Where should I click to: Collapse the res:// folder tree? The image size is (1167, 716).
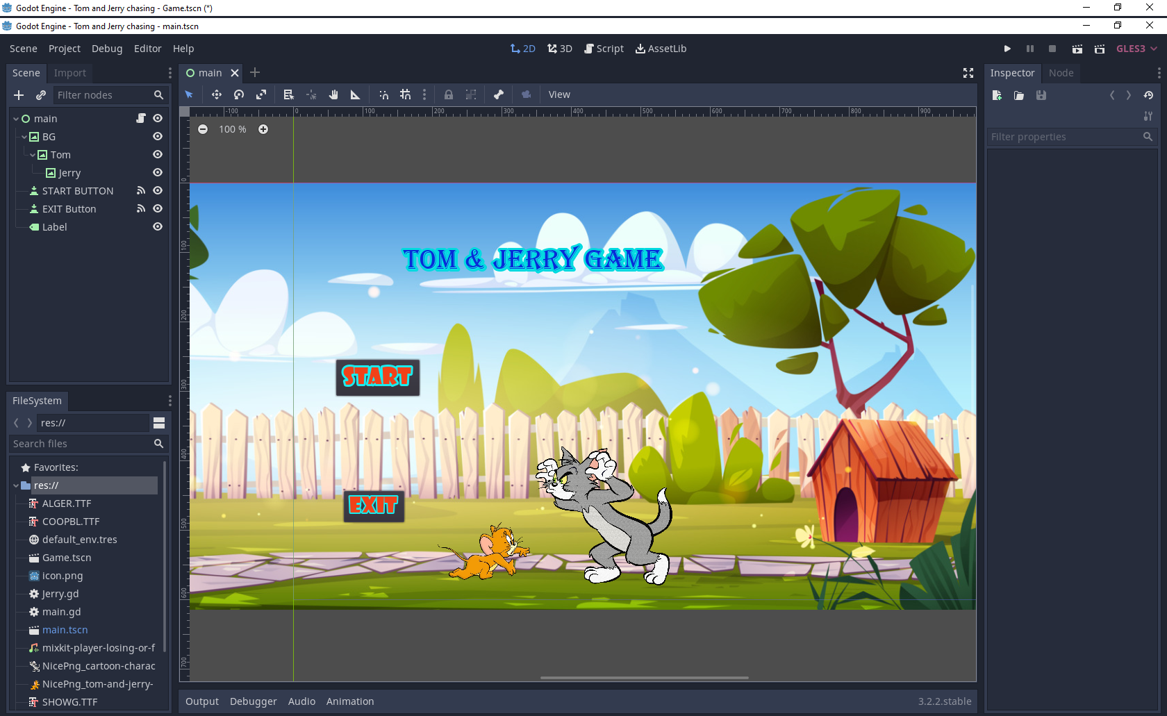coord(16,485)
